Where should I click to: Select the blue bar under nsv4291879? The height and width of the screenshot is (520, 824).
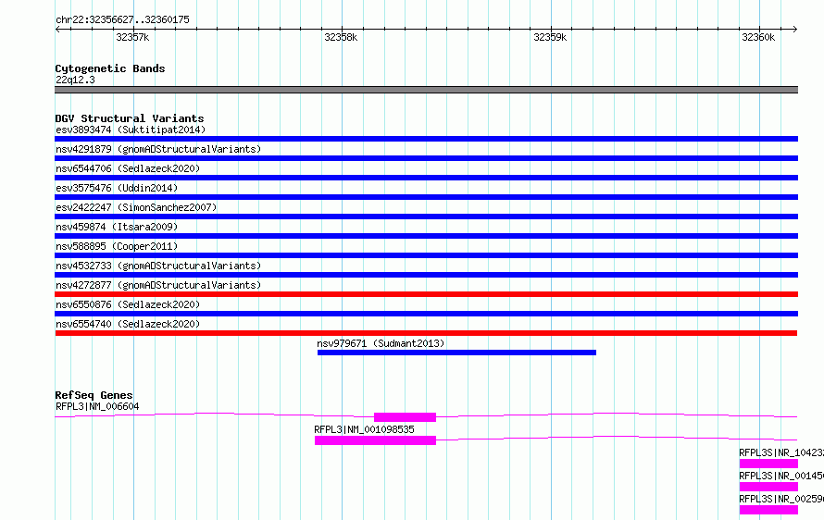[426, 158]
